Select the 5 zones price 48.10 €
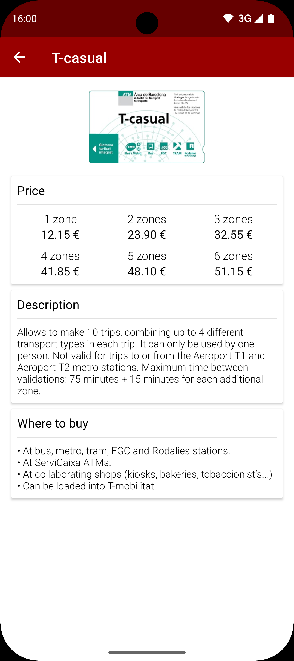Screen dimensions: 294x661 point(147,271)
